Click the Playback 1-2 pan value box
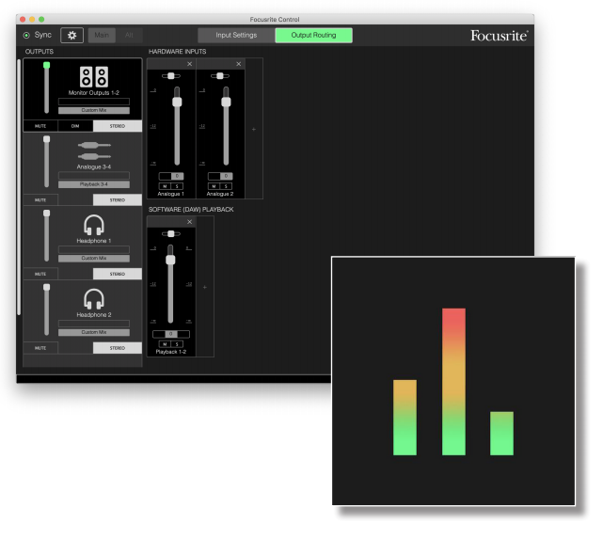 tap(171, 334)
